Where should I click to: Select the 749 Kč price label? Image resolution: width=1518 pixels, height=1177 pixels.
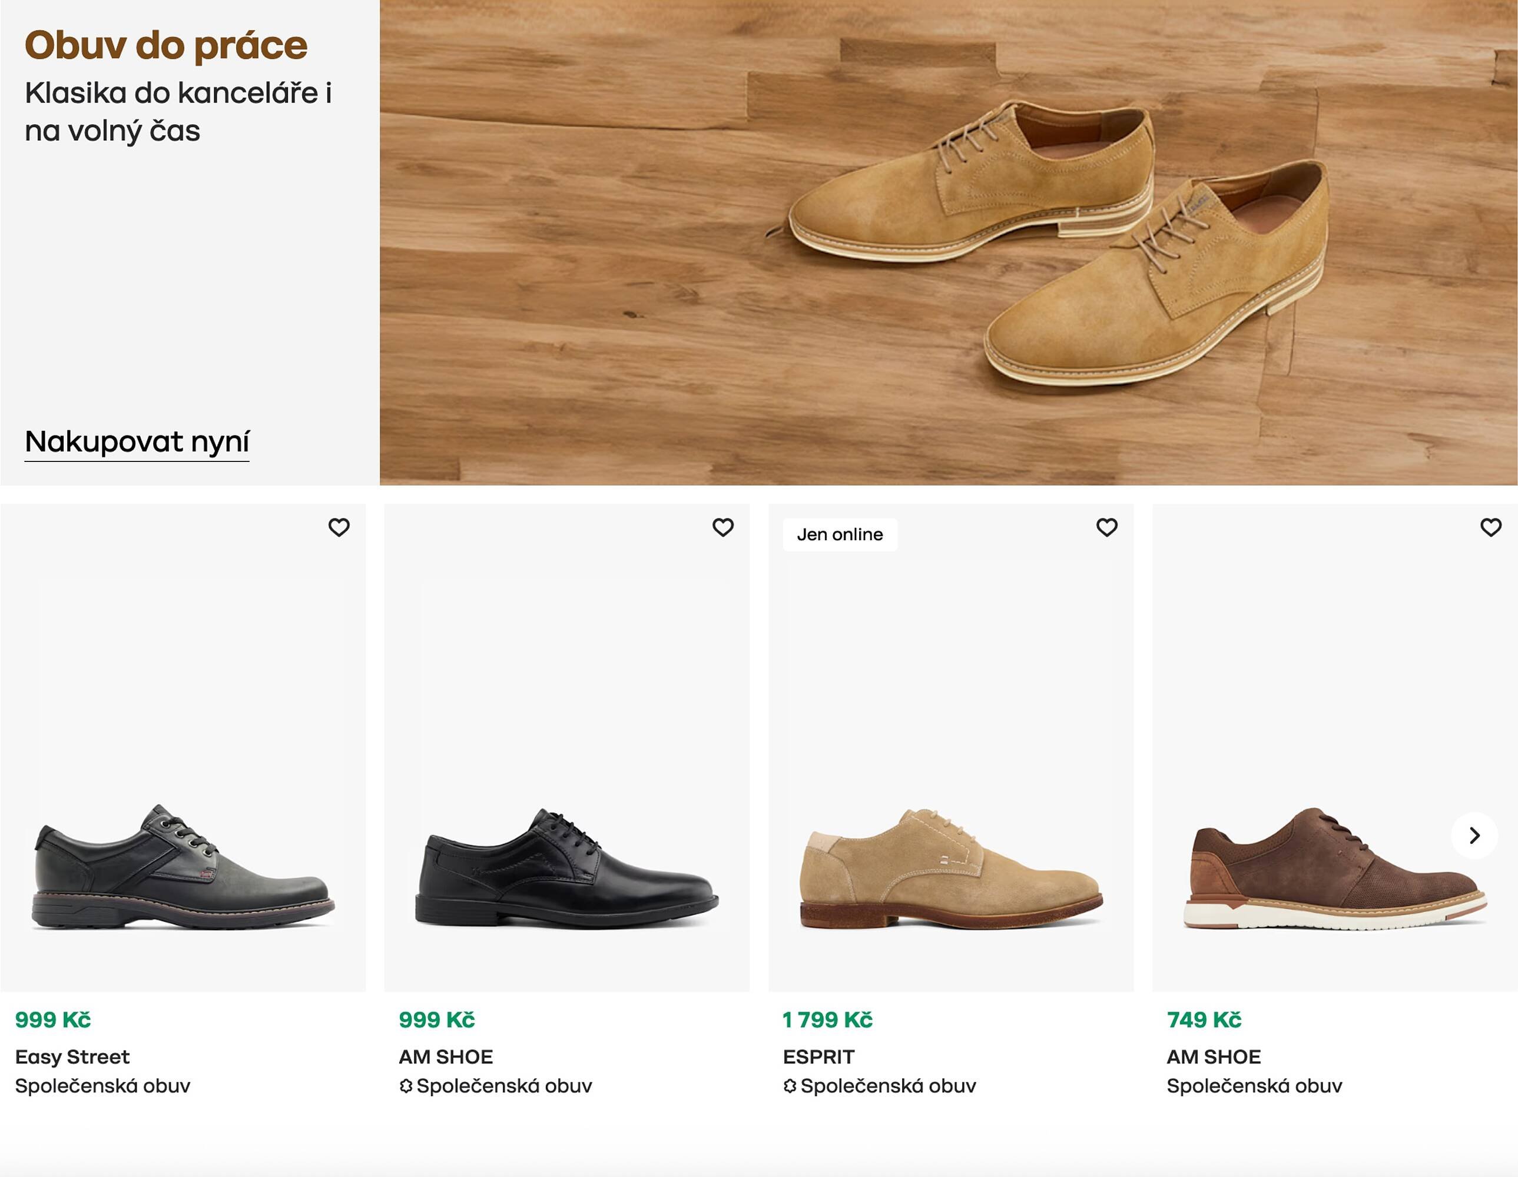[x=1204, y=1020]
